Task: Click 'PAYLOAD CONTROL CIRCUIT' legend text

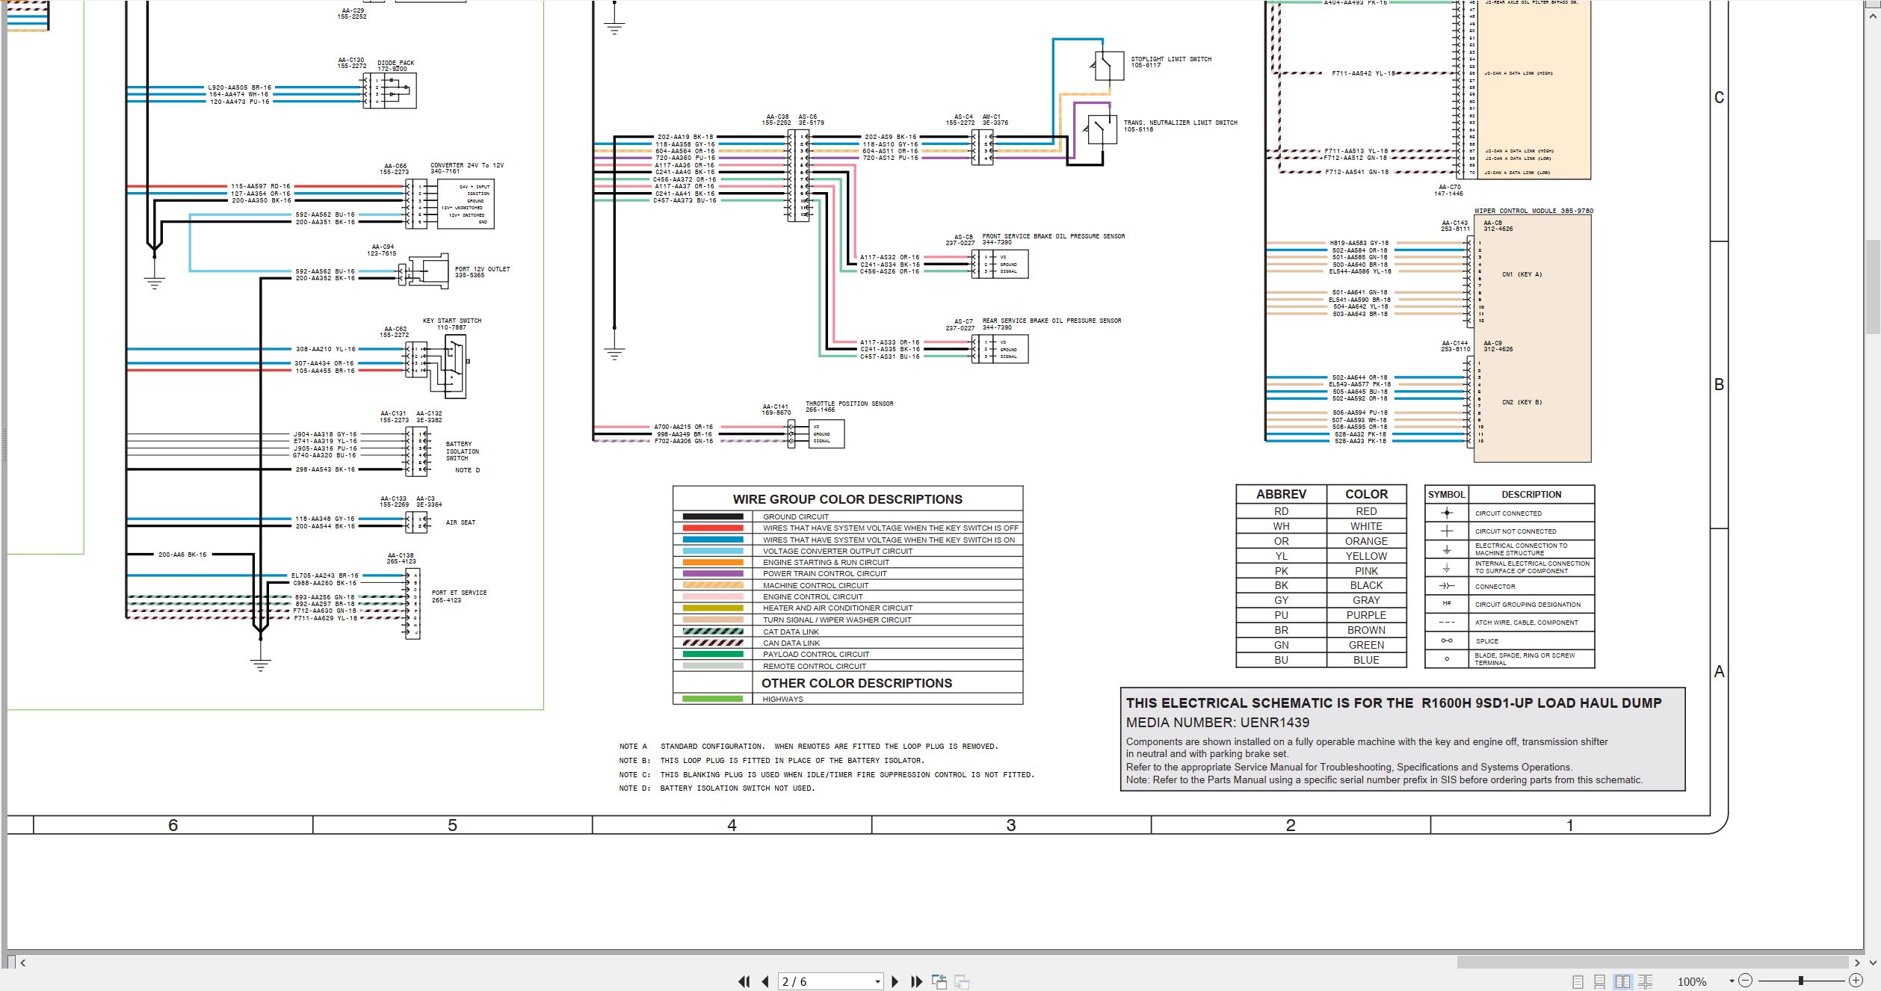Action: 816,654
